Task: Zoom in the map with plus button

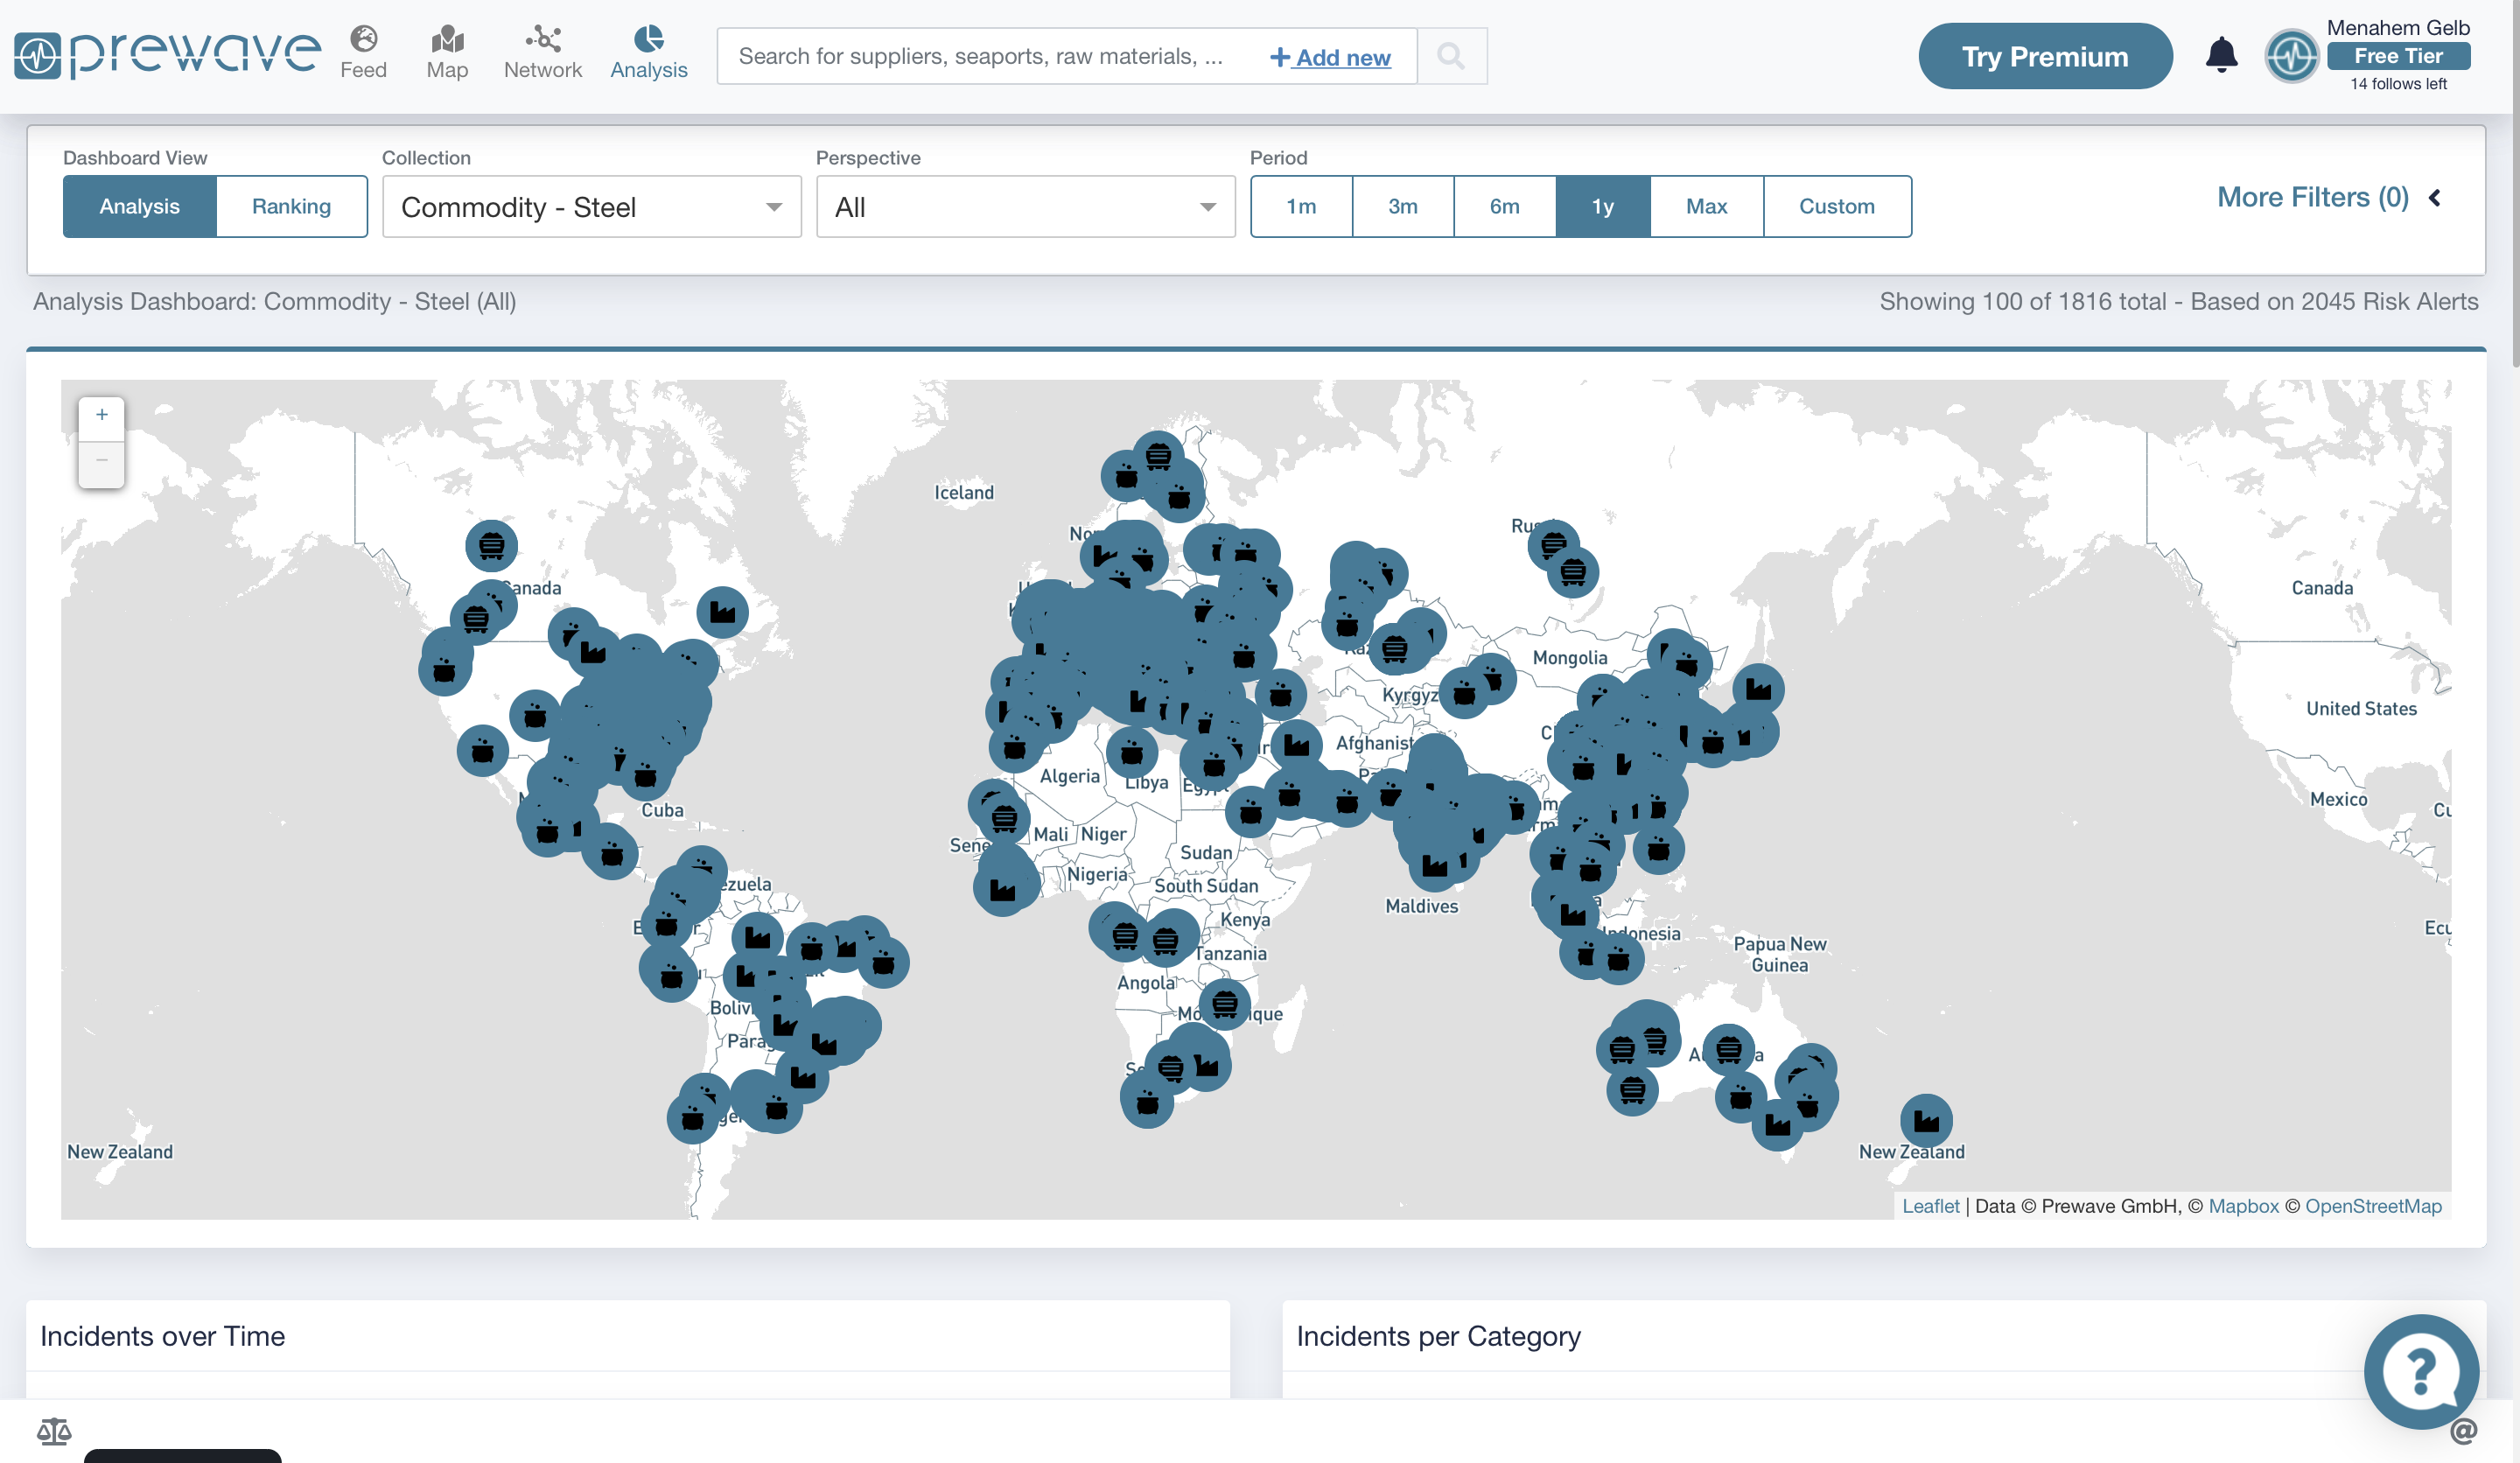Action: click(x=101, y=416)
